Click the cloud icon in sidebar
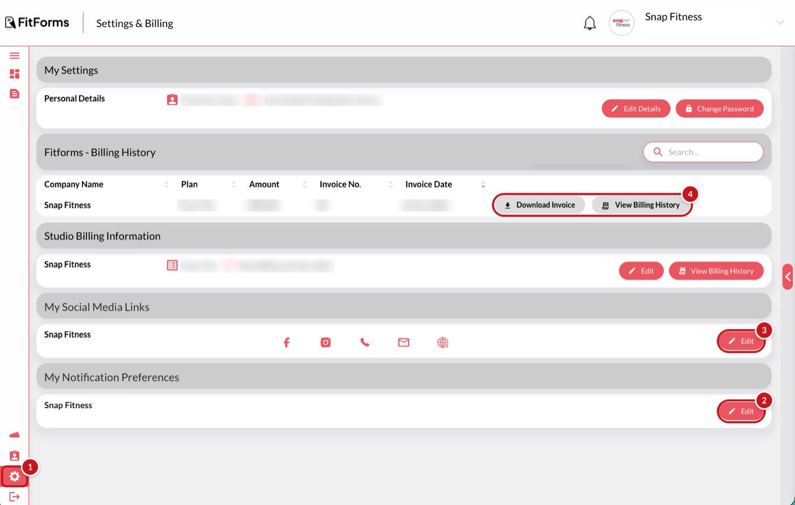Image resolution: width=795 pixels, height=505 pixels. [15, 435]
